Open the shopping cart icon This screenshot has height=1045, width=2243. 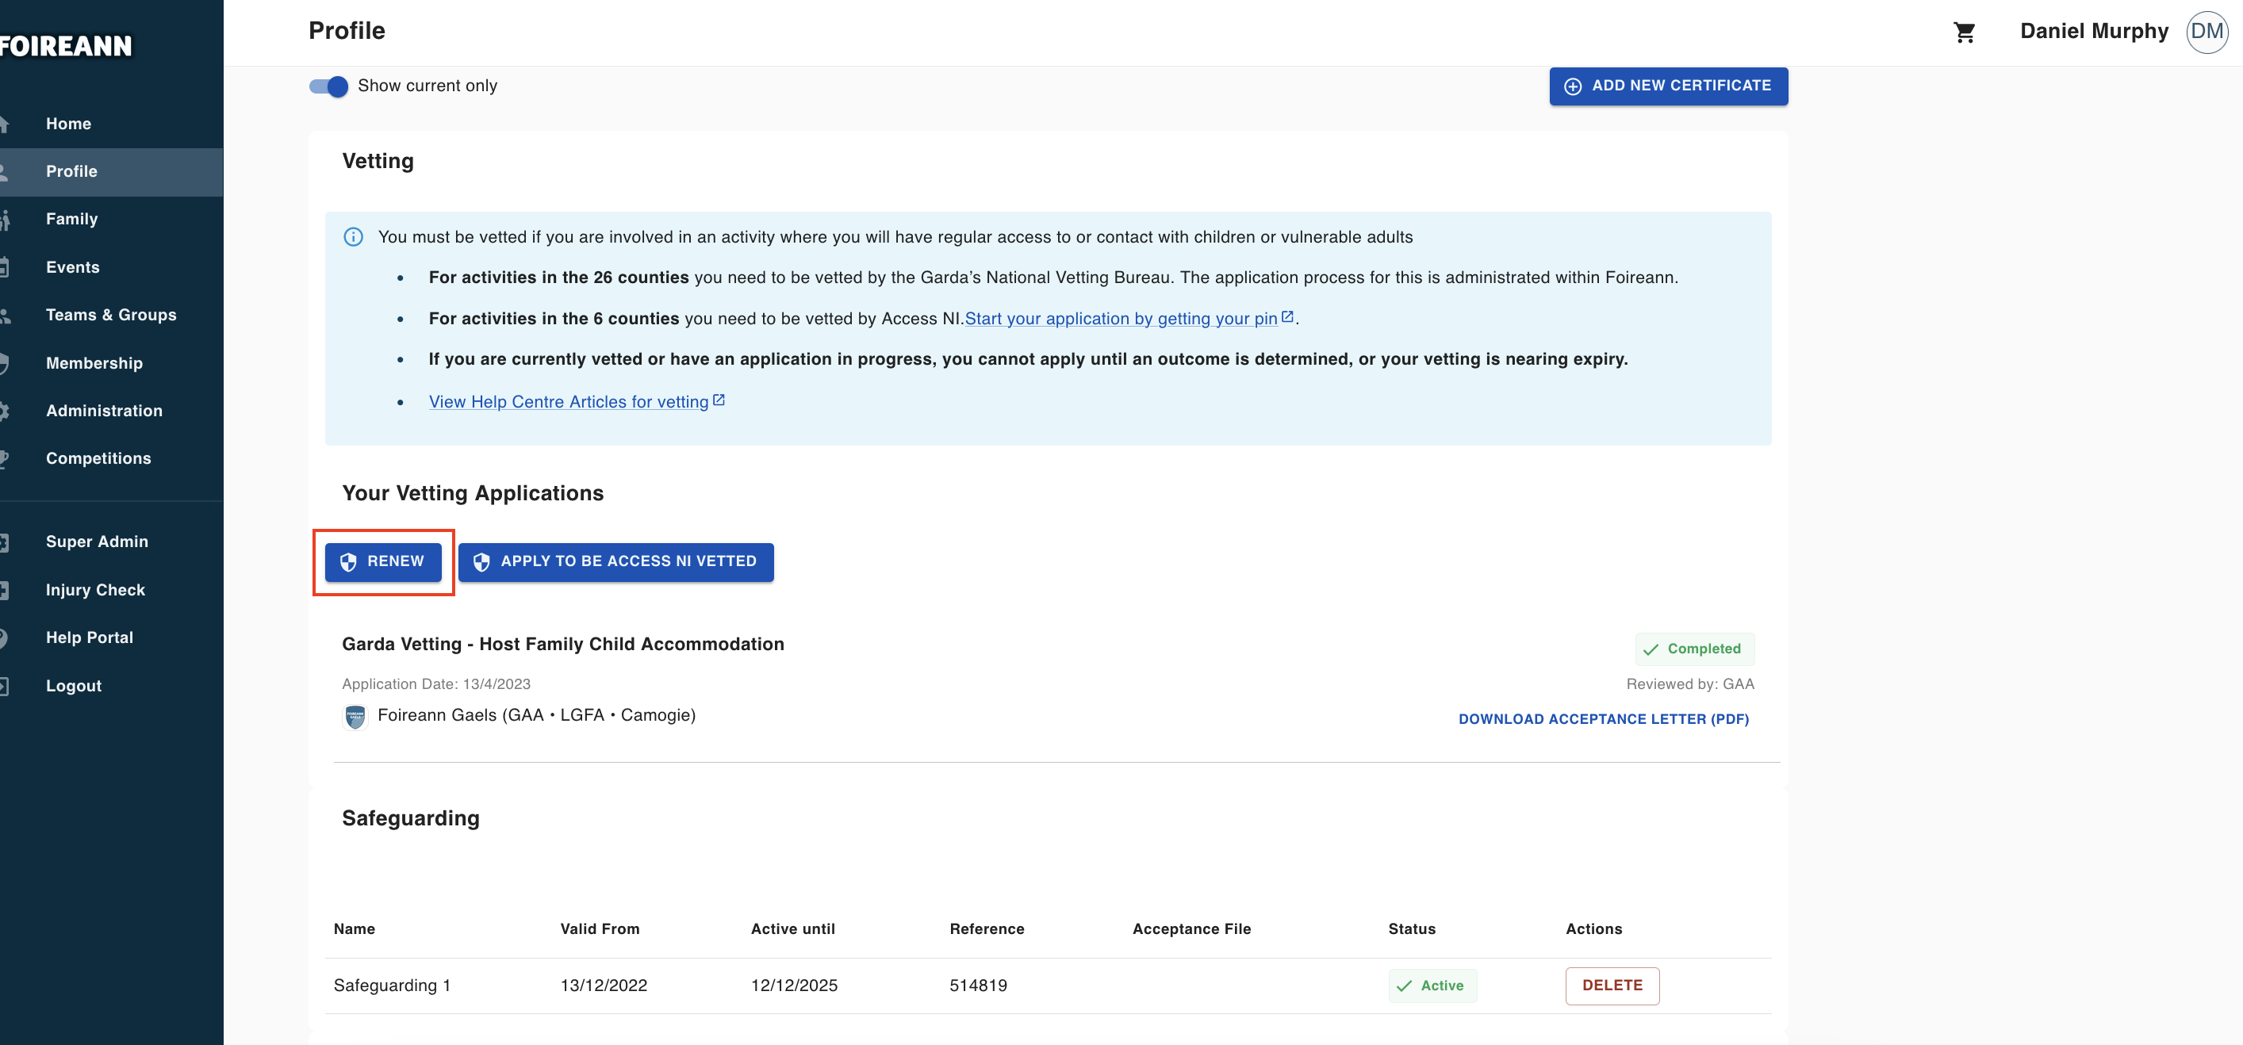coord(1964,33)
